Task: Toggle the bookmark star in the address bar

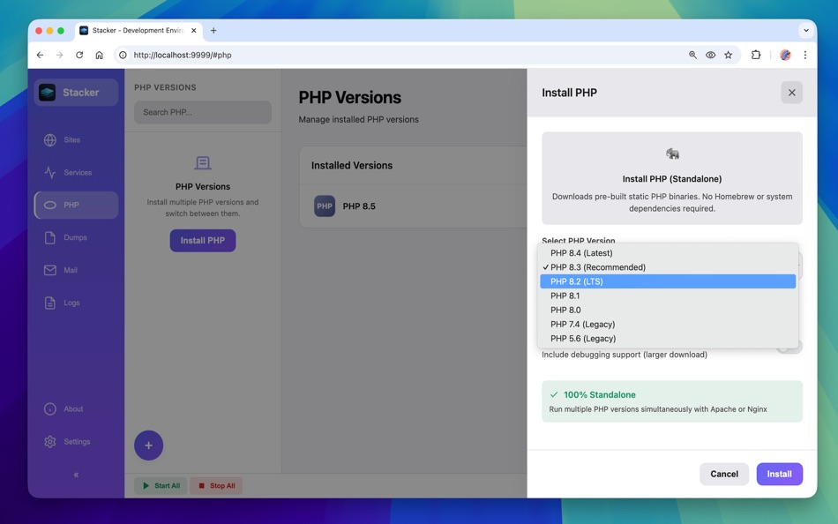Action: tap(728, 54)
